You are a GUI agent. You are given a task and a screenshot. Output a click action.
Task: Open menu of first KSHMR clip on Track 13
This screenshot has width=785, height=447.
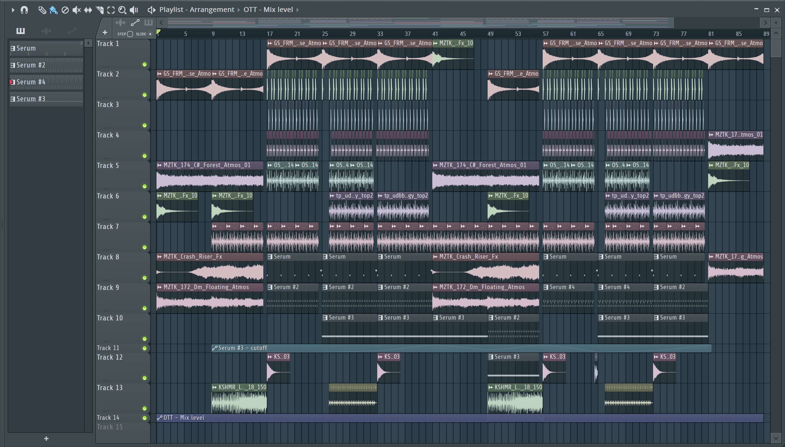(215, 387)
